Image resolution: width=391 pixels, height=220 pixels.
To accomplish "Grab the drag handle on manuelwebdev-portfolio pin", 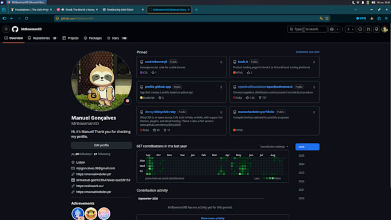I will (314, 112).
